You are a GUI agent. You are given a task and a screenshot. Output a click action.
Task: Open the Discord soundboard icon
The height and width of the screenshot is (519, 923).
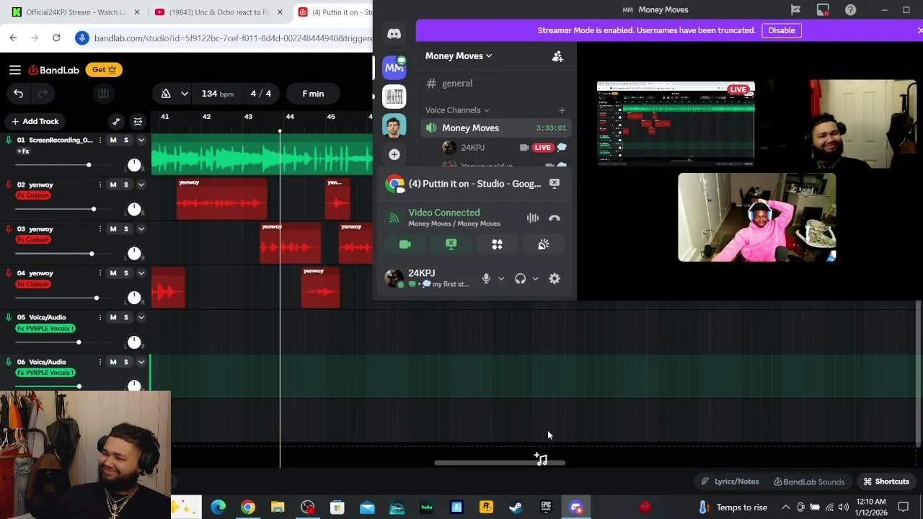[x=544, y=244]
